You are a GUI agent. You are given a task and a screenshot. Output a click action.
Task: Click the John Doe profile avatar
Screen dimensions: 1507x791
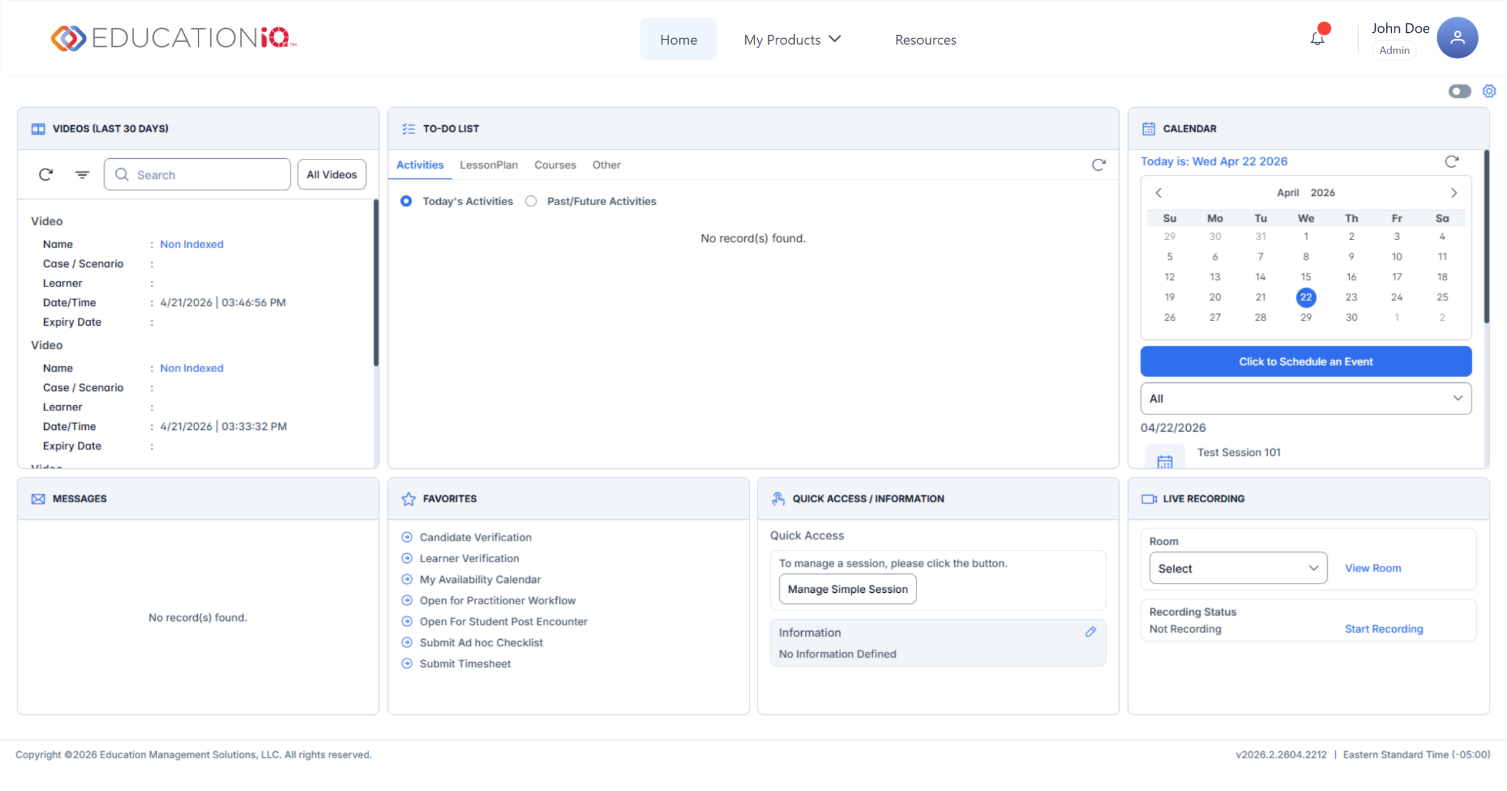point(1457,38)
